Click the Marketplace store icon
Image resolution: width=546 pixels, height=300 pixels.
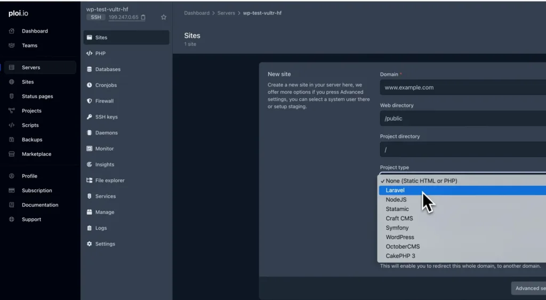[12, 154]
